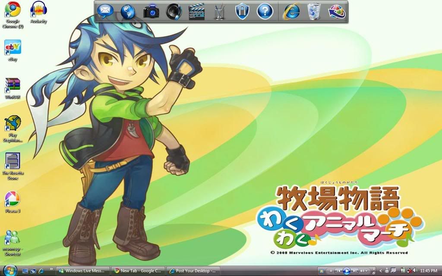Click the colorful globe arrow dock icon
The width and height of the screenshot is (442, 276).
click(x=337, y=12)
